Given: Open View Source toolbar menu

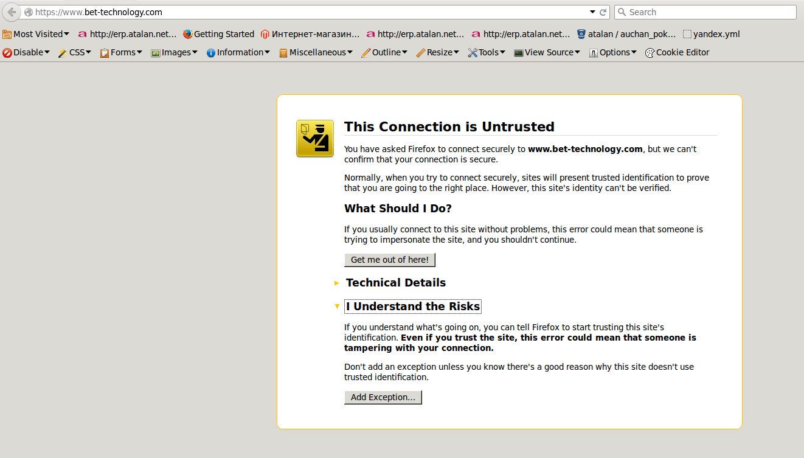Looking at the screenshot, I should click(547, 52).
